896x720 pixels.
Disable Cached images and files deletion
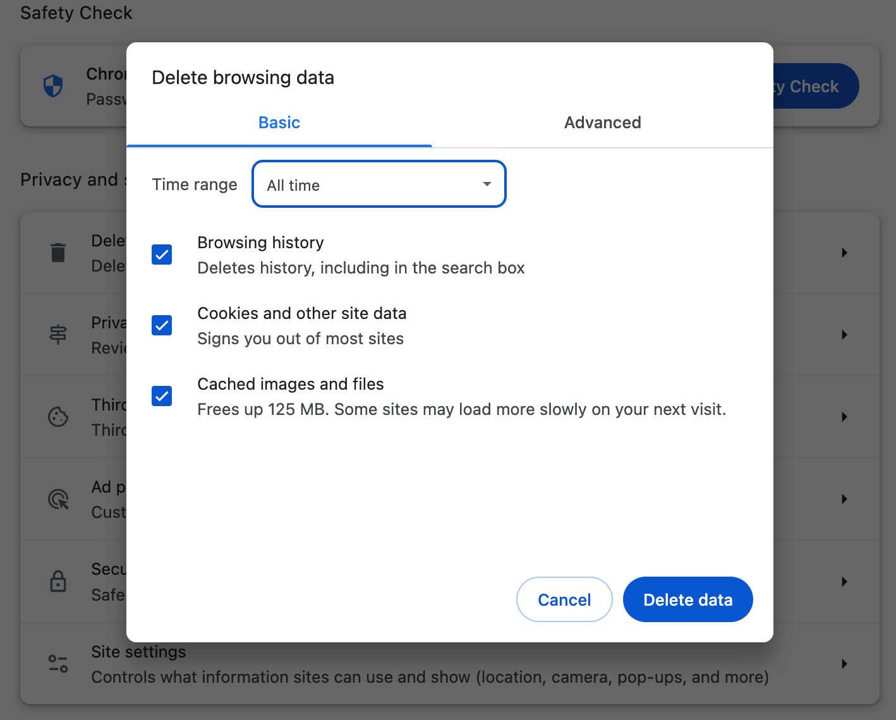(x=162, y=396)
